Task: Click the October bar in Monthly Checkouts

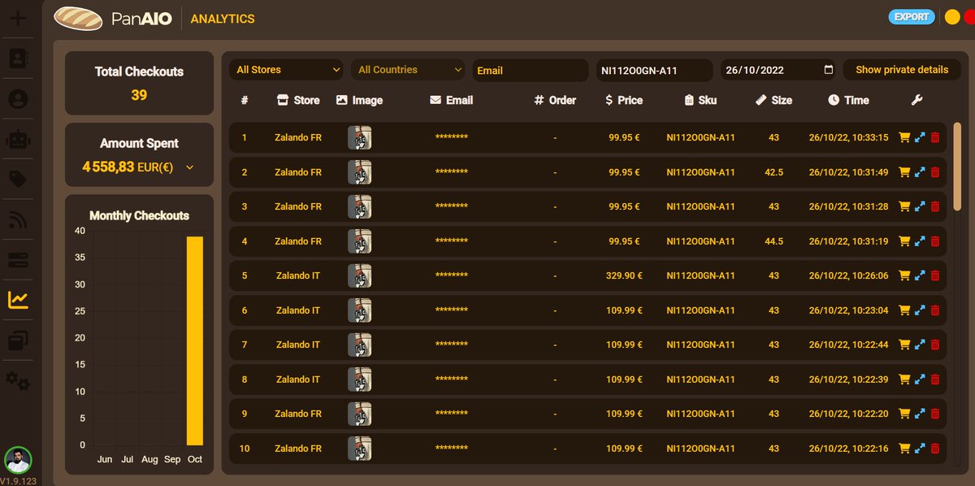Action: tap(195, 341)
